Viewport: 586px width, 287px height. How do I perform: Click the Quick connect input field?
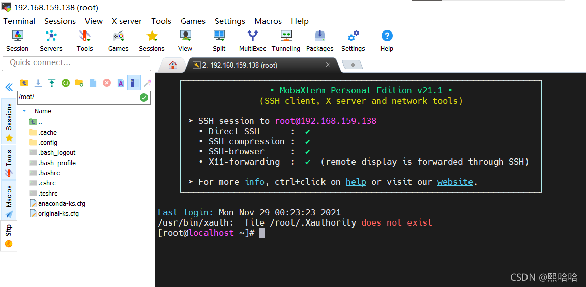[x=76, y=63]
